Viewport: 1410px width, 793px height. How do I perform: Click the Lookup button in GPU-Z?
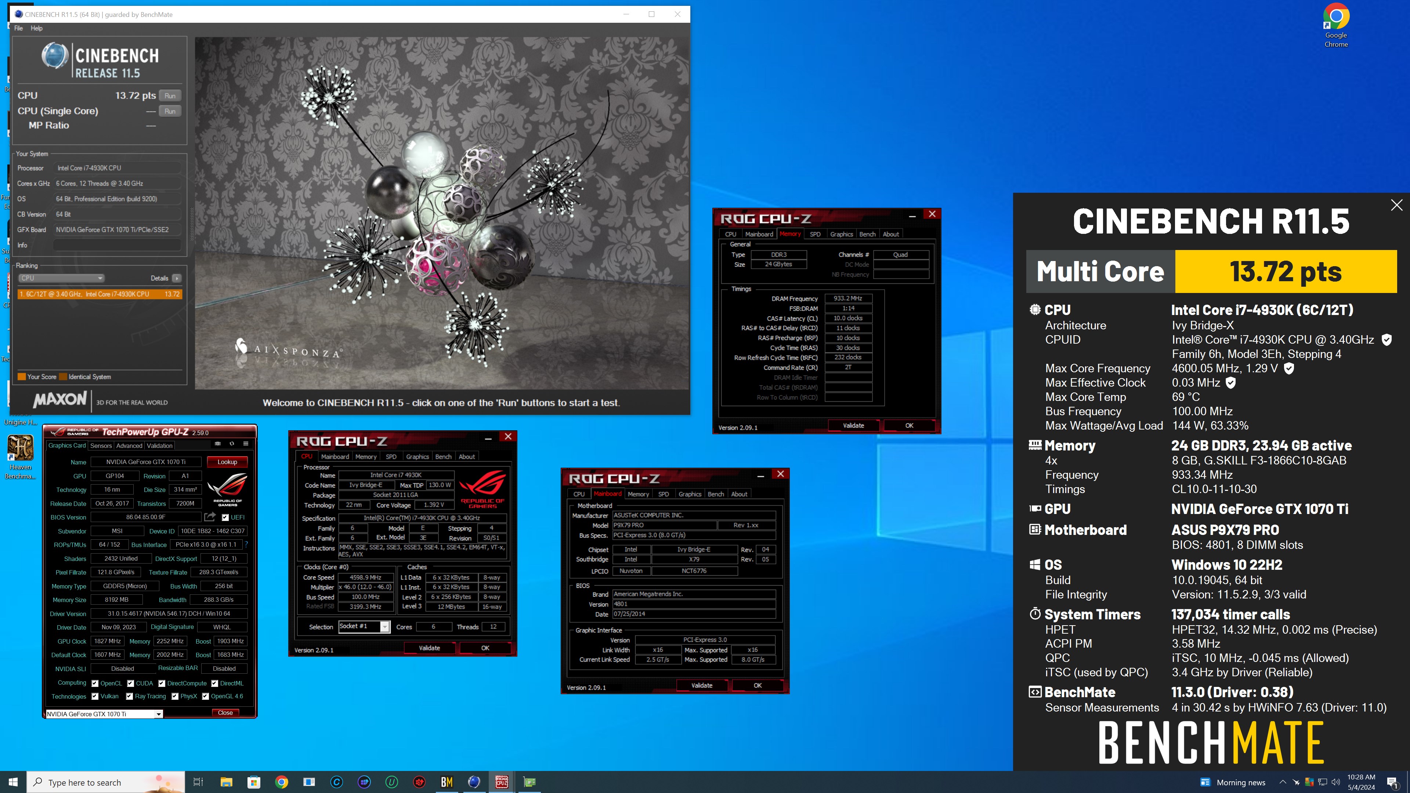point(227,462)
